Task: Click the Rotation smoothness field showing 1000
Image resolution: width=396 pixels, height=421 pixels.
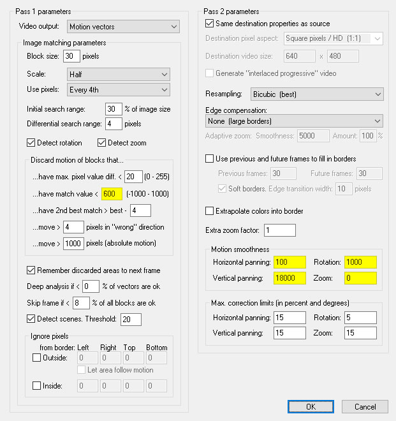Action: (x=360, y=262)
